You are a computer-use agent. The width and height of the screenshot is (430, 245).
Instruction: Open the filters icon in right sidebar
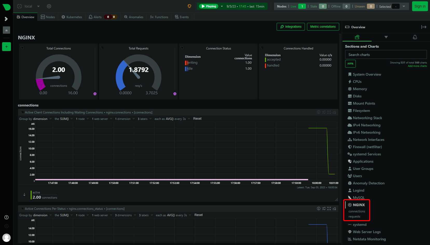(386, 37)
